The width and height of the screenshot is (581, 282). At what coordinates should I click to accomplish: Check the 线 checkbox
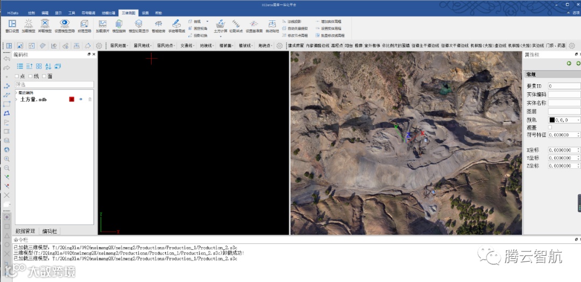click(30, 76)
